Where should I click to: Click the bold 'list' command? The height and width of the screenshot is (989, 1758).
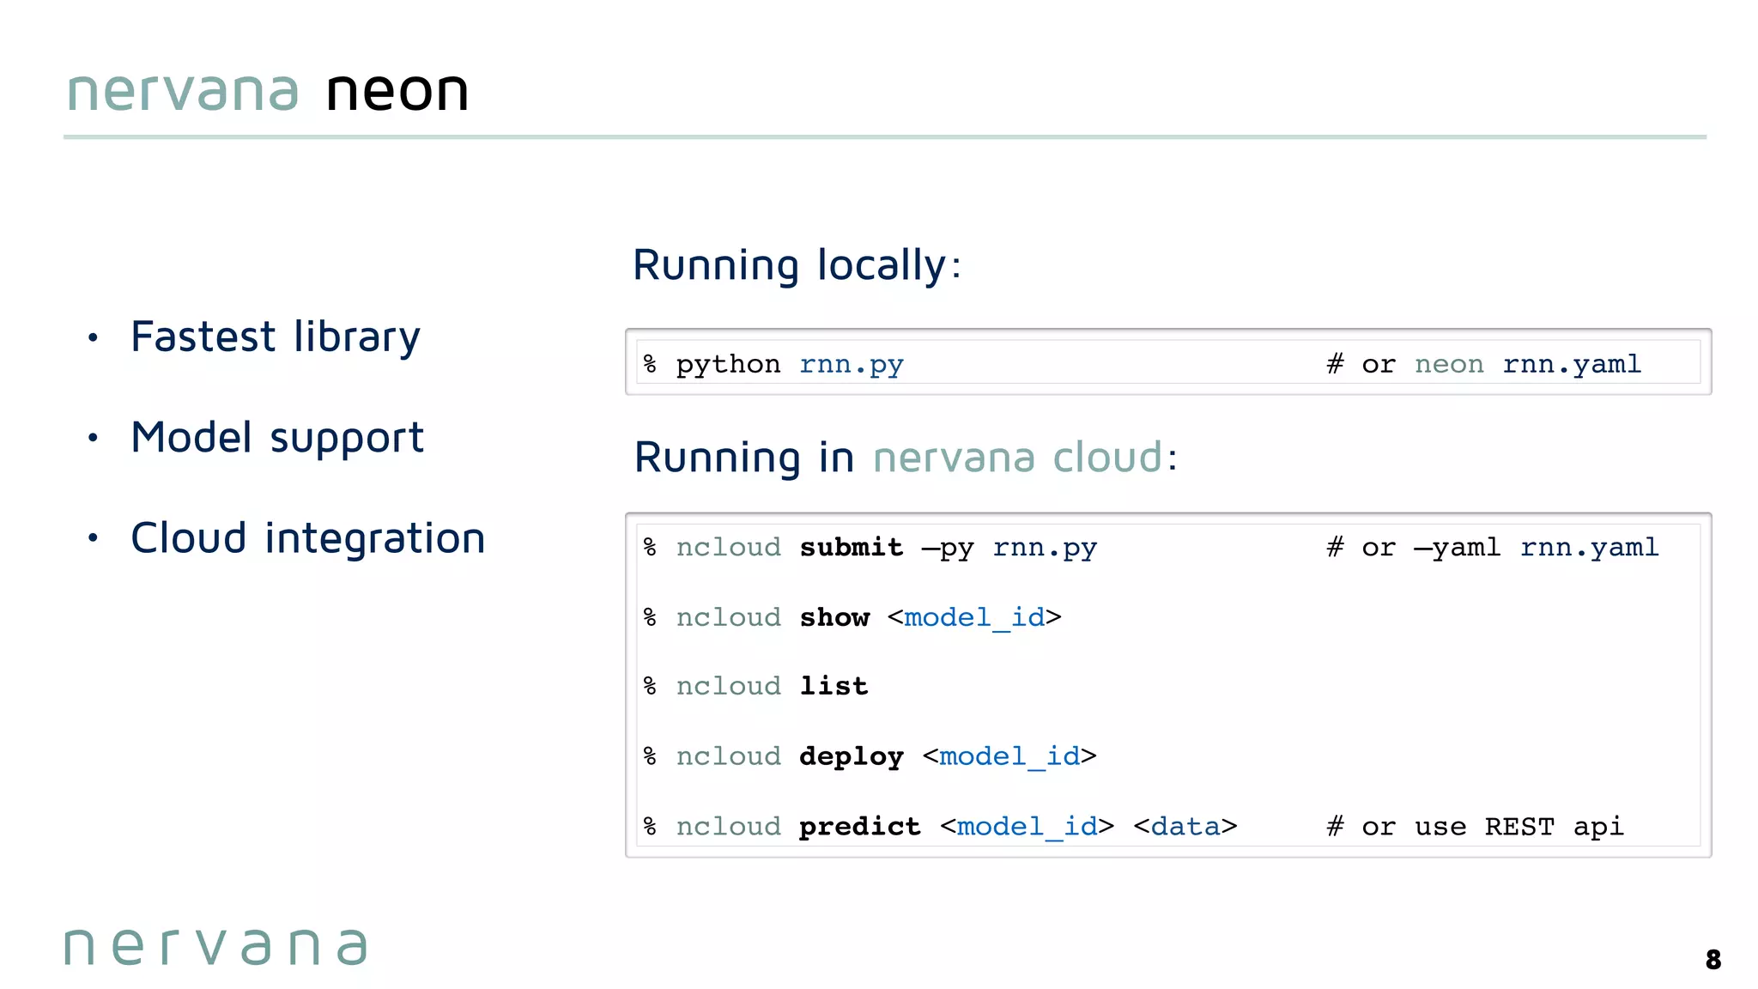pyautogui.click(x=834, y=686)
